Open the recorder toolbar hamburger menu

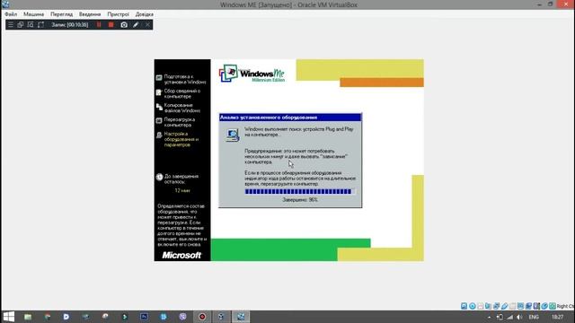pyautogui.click(x=10, y=24)
